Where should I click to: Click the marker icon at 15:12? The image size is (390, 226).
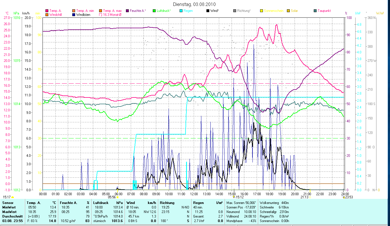[233, 197]
